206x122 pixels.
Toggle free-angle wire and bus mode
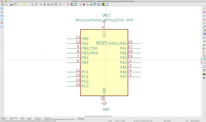click(x=2, y=27)
